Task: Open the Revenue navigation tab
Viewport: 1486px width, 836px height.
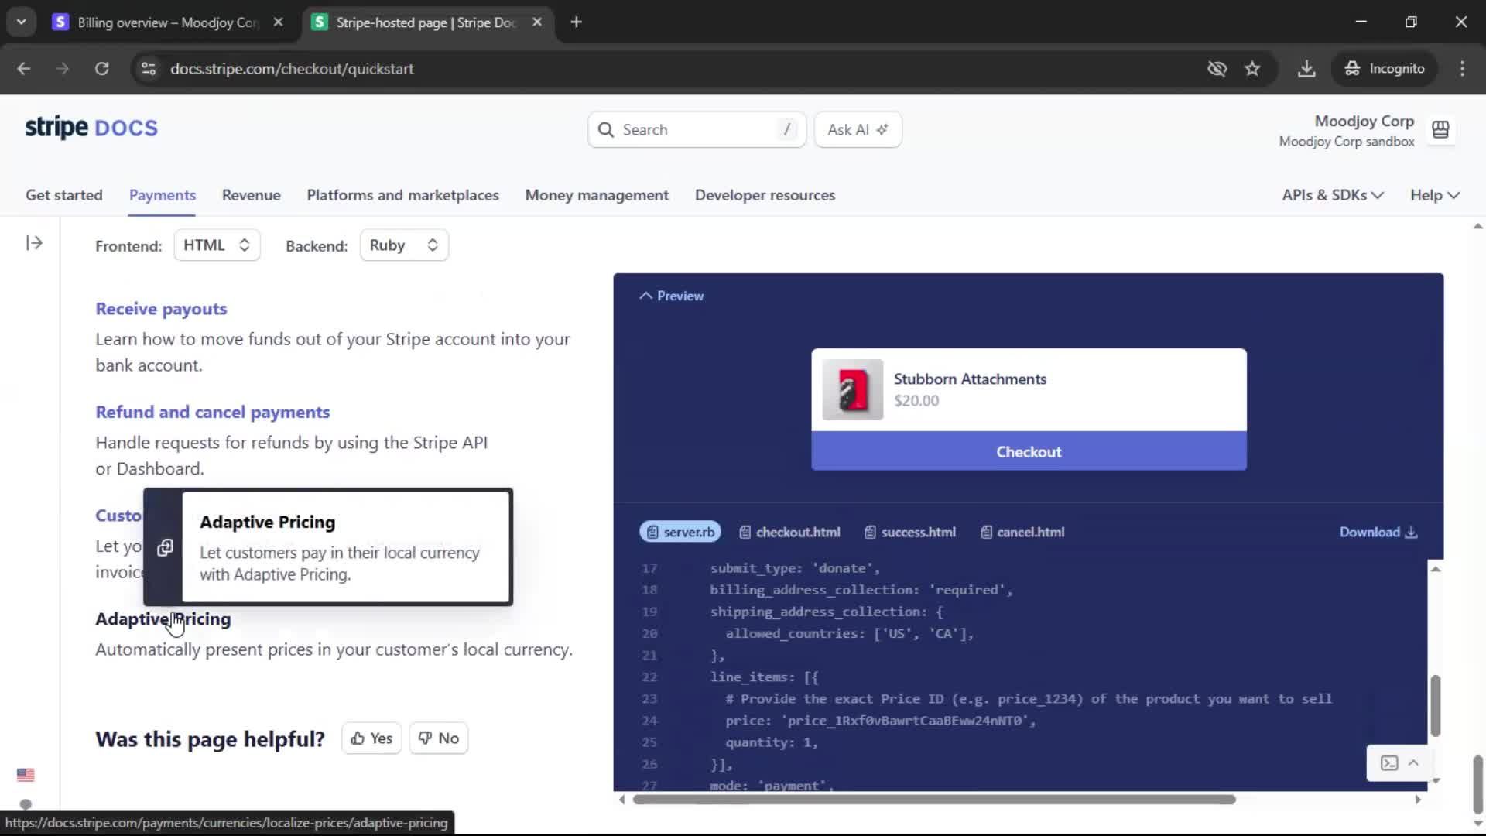Action: coord(251,195)
